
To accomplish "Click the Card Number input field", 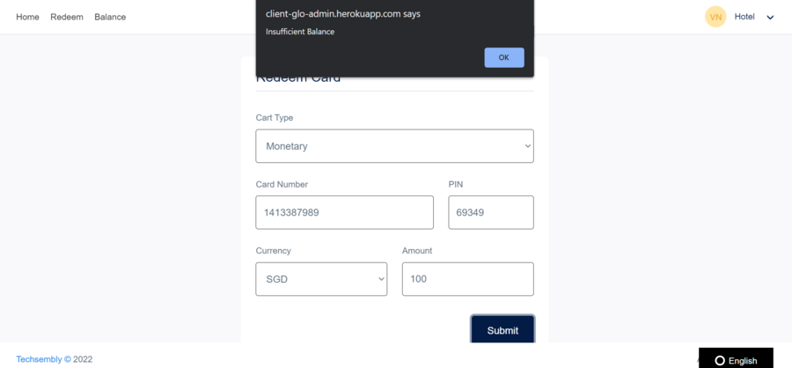I will (344, 212).
